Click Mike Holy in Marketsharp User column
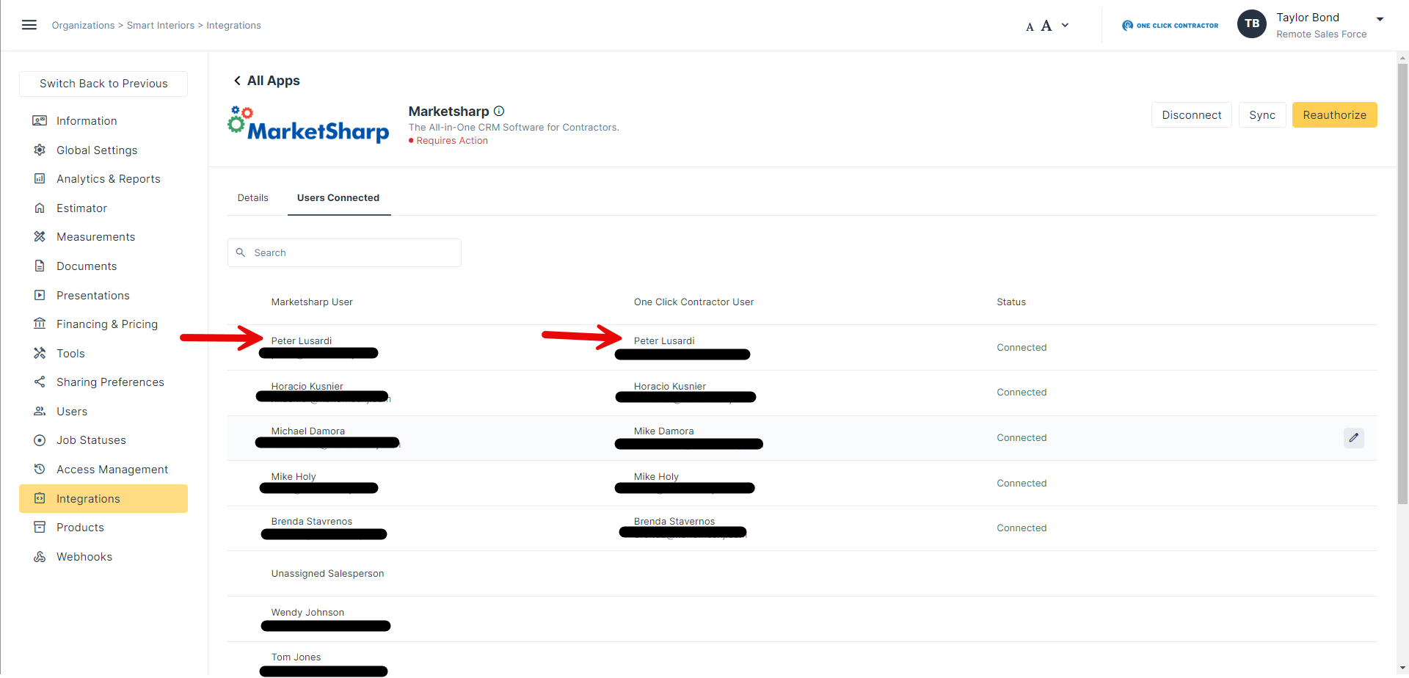 294,476
